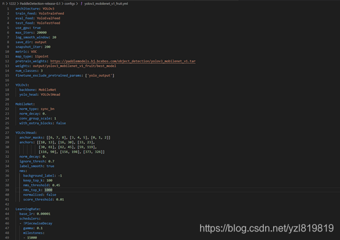Click the 'LearningRate:' section header
The width and height of the screenshot is (340, 240).
click(28, 209)
